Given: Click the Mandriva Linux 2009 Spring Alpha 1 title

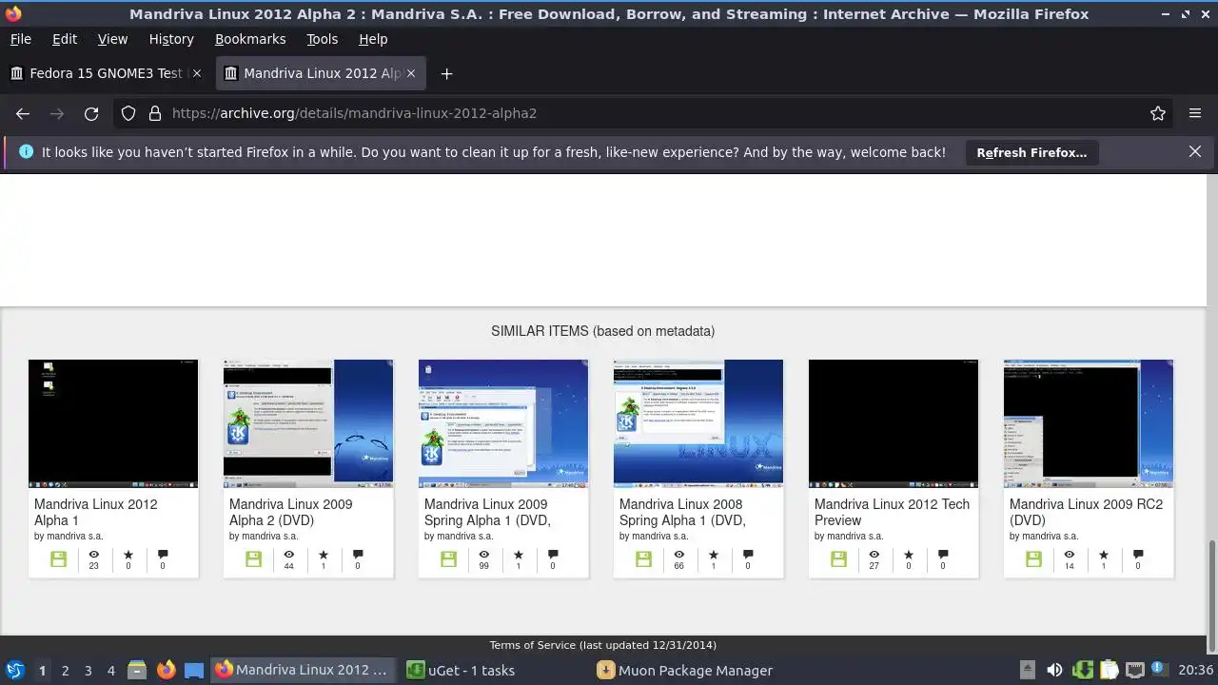Looking at the screenshot, I should pos(487,512).
